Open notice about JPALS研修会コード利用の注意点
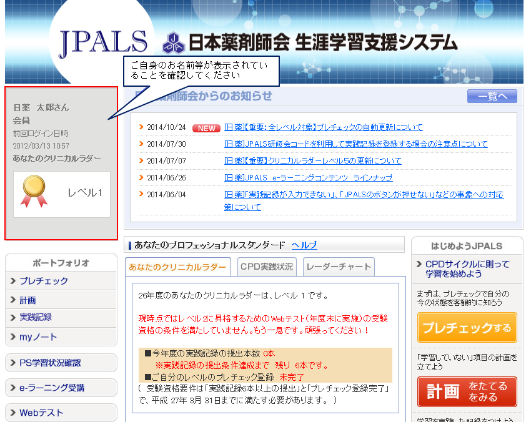The height and width of the screenshot is (422, 531). [x=356, y=144]
